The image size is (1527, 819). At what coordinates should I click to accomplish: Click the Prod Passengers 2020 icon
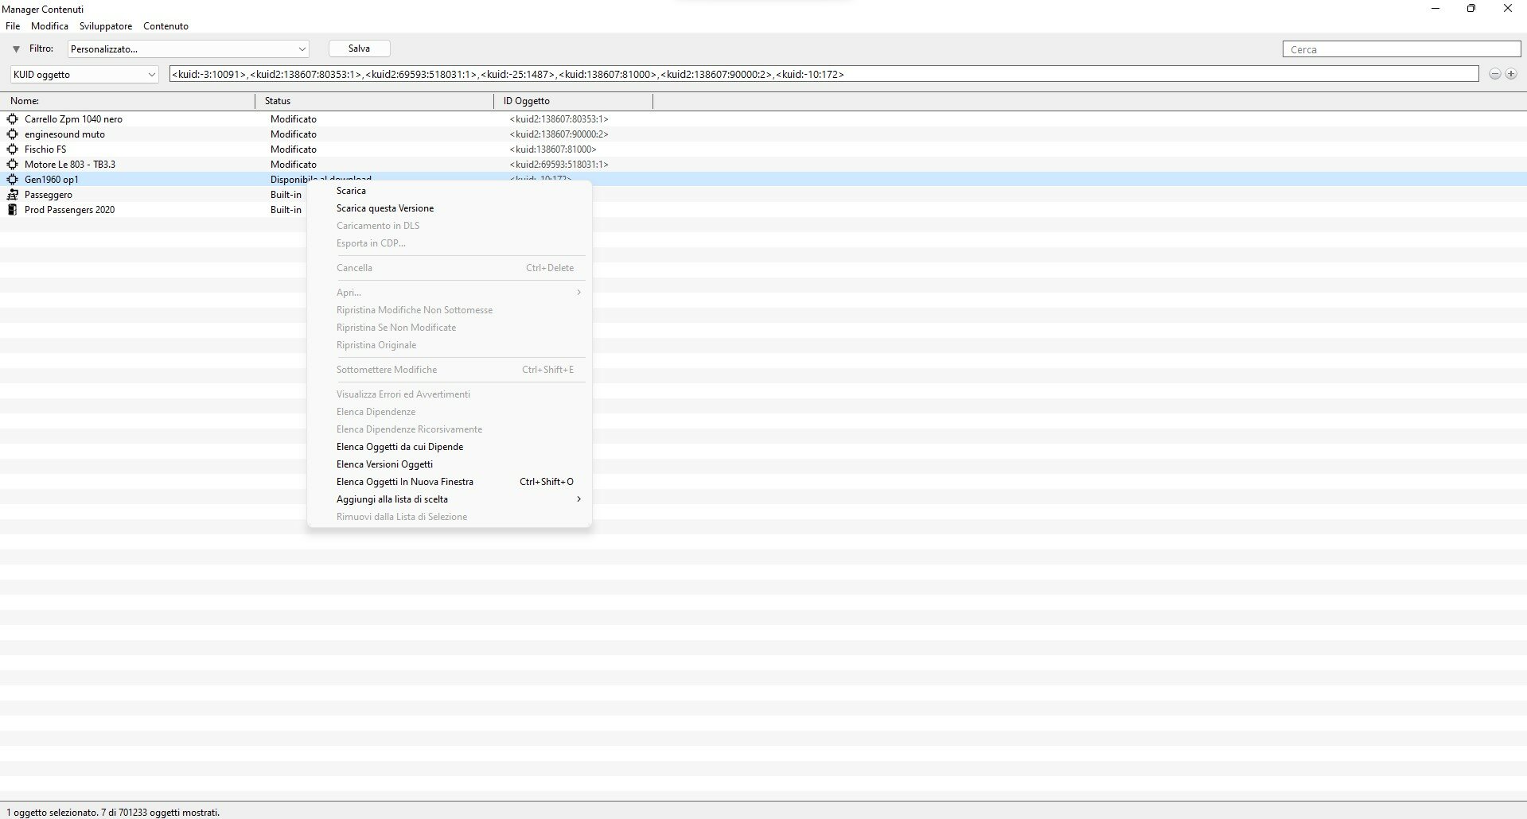12,210
